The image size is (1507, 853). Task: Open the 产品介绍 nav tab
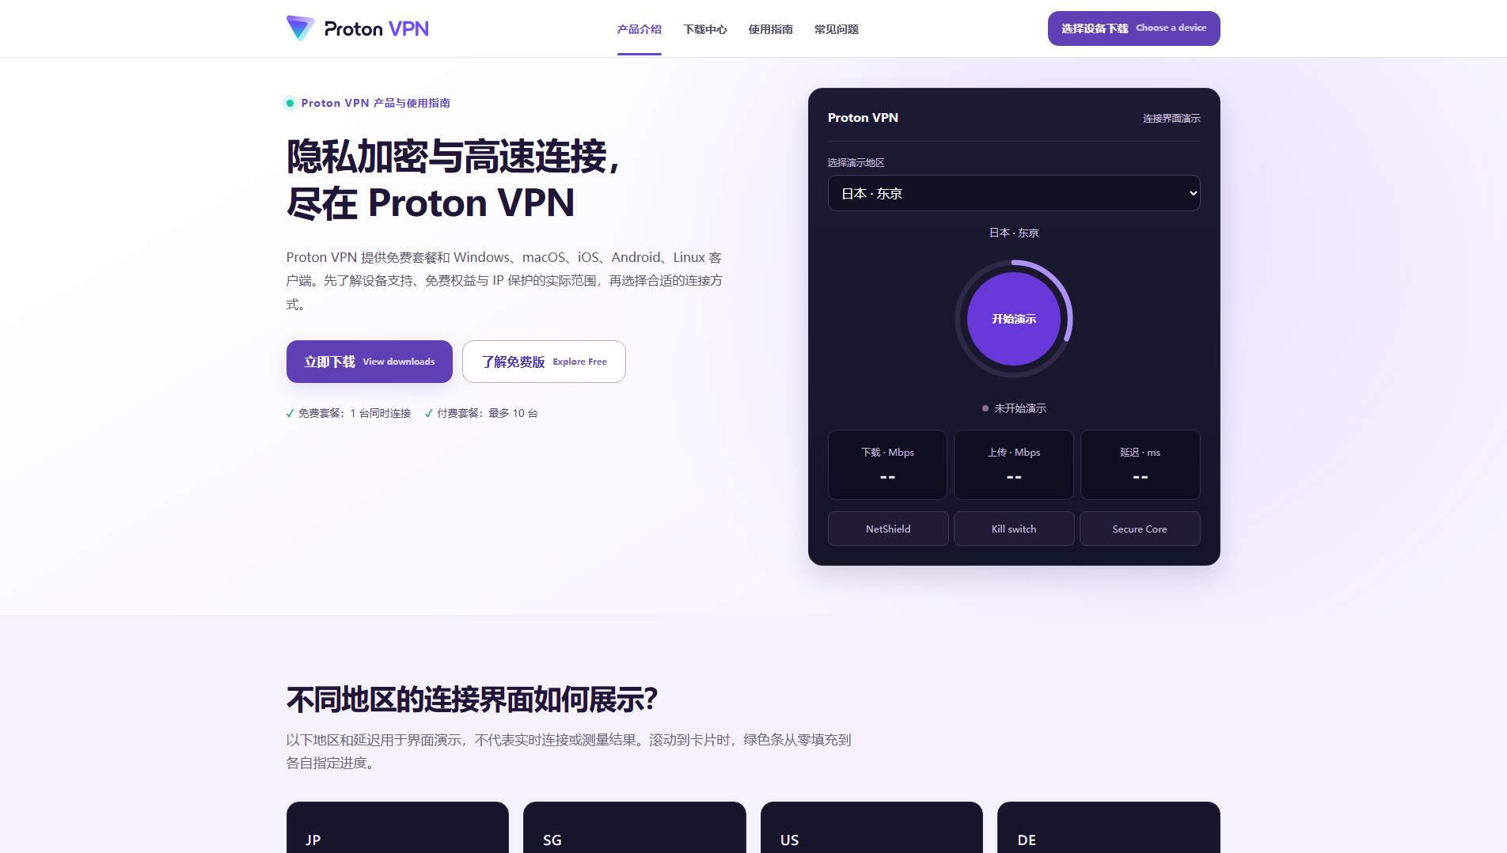click(x=640, y=29)
